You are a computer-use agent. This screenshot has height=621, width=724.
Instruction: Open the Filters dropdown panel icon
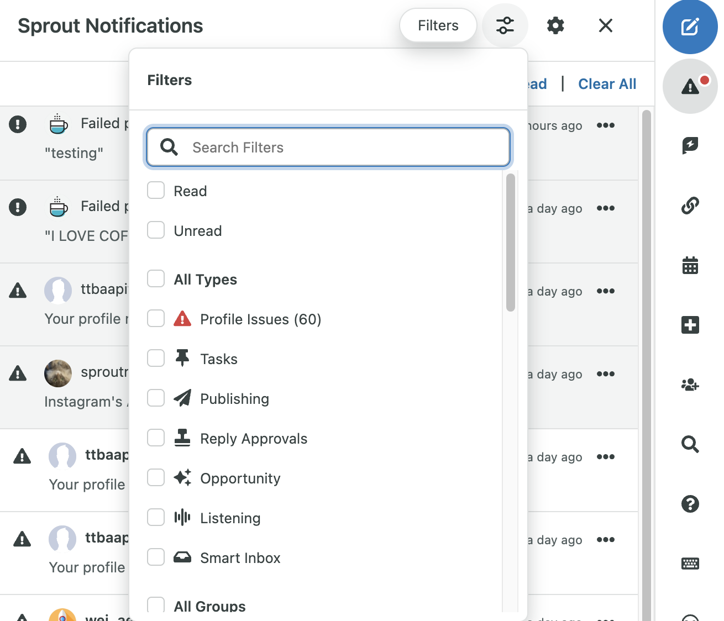pyautogui.click(x=505, y=25)
